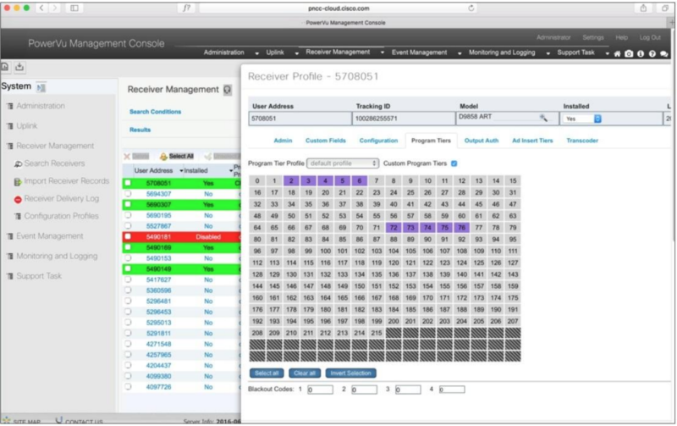The image size is (677, 426).
Task: Switch to the Ad Insert Tiers tab
Action: click(532, 141)
